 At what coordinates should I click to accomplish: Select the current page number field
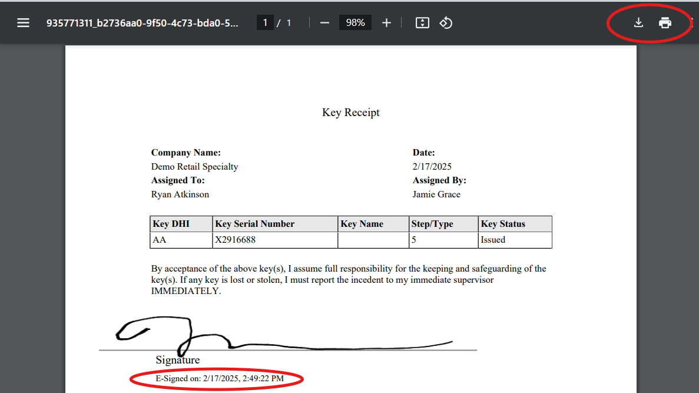coord(265,23)
